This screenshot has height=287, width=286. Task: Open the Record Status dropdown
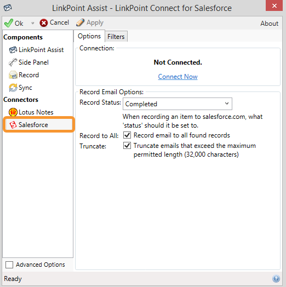[177, 104]
